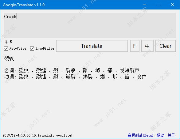The image size is (180, 139).
Task: Uncheck the AutoVoice checkbox
Action: tap(6, 48)
